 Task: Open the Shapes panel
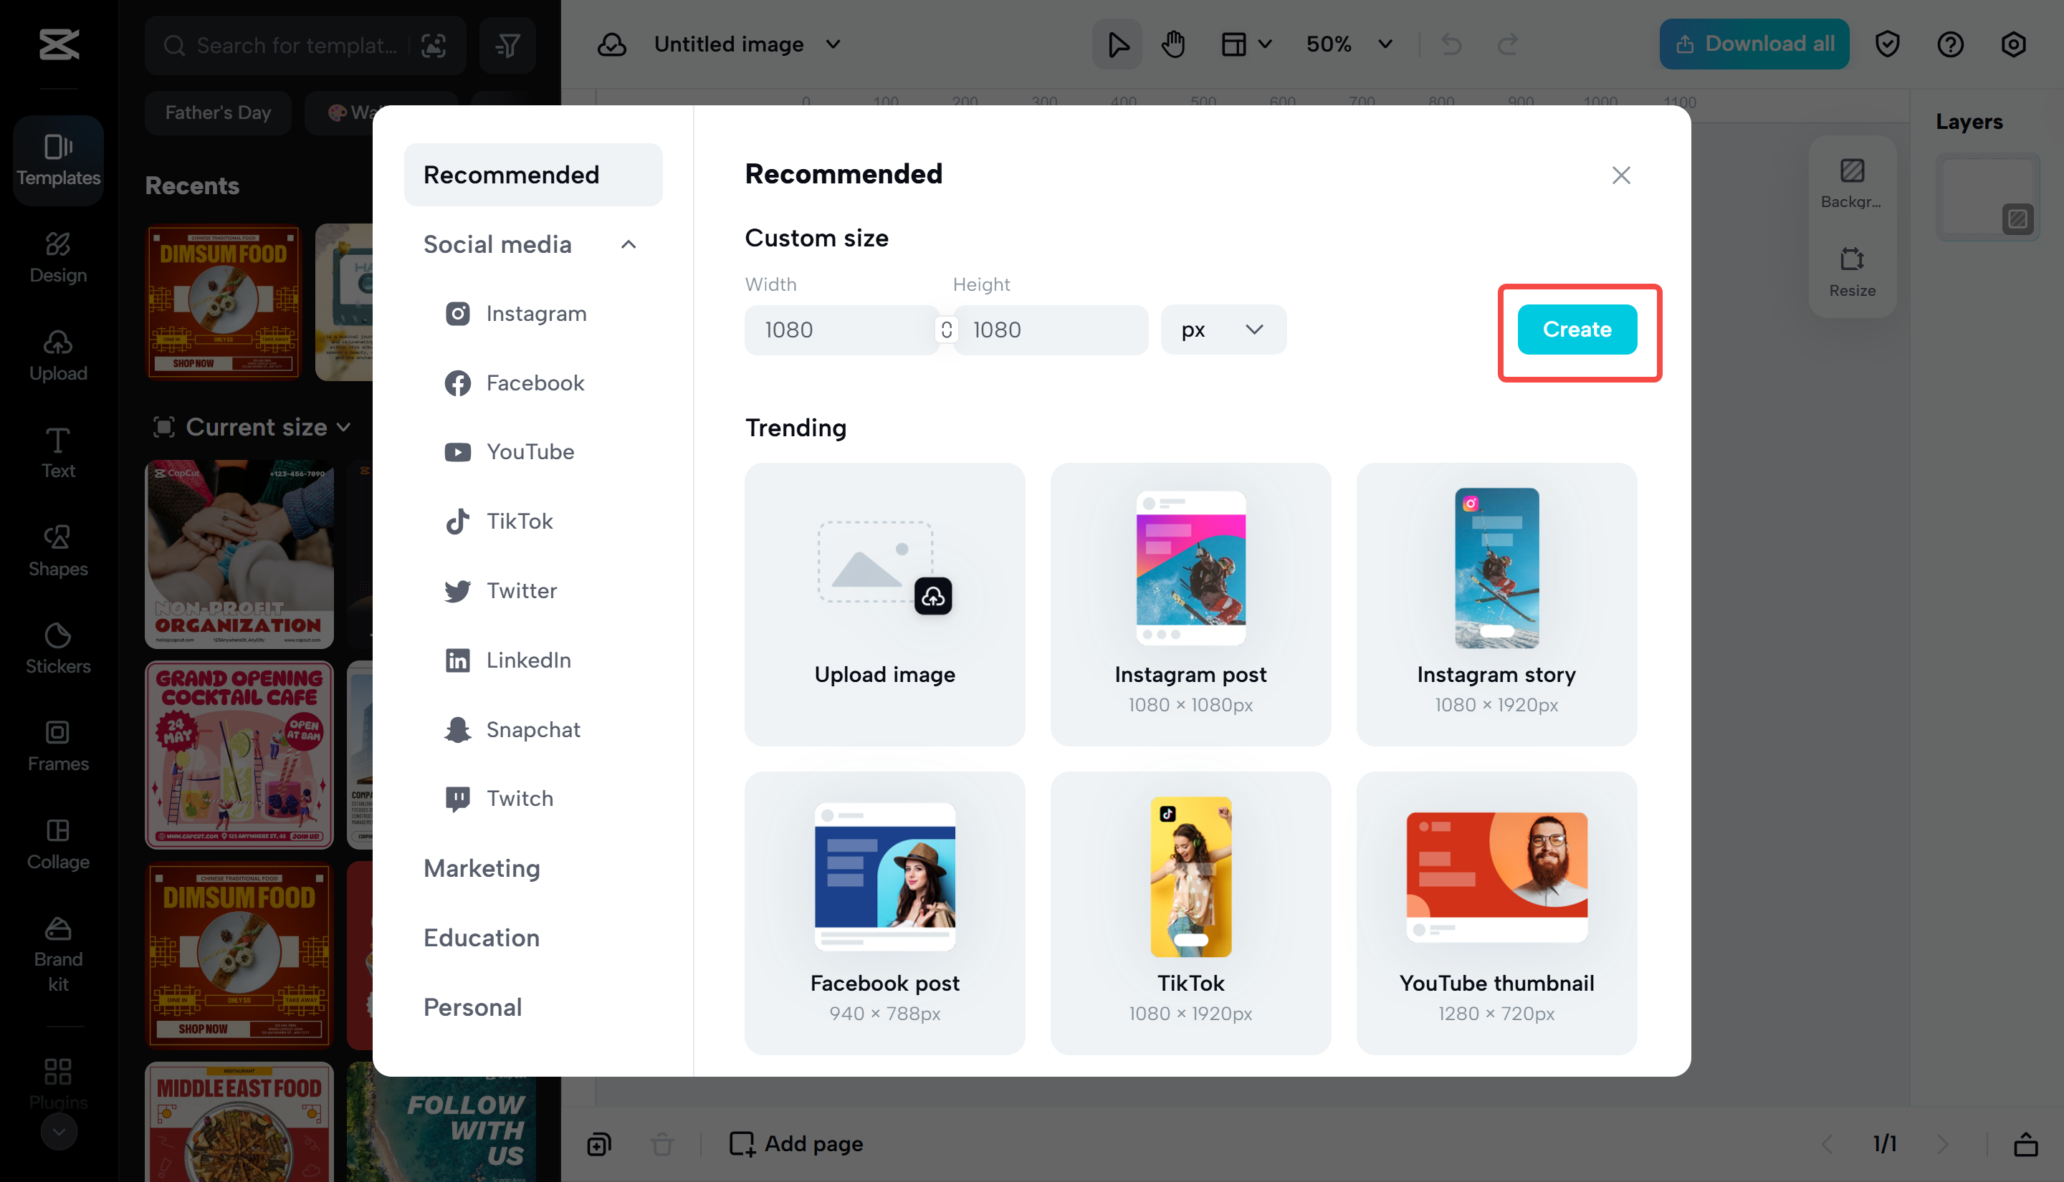pos(57,549)
